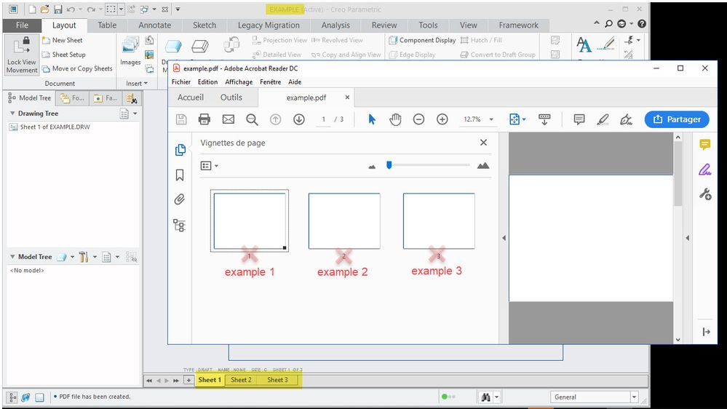Switch to Sheet 2 tab

tap(241, 380)
